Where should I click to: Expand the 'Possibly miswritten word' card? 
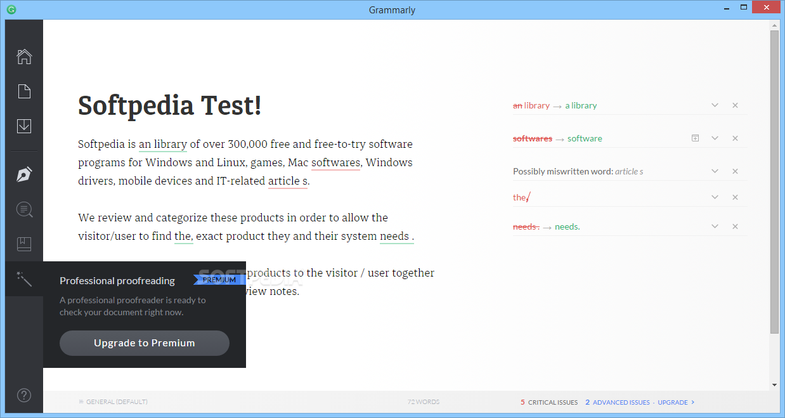(x=715, y=171)
